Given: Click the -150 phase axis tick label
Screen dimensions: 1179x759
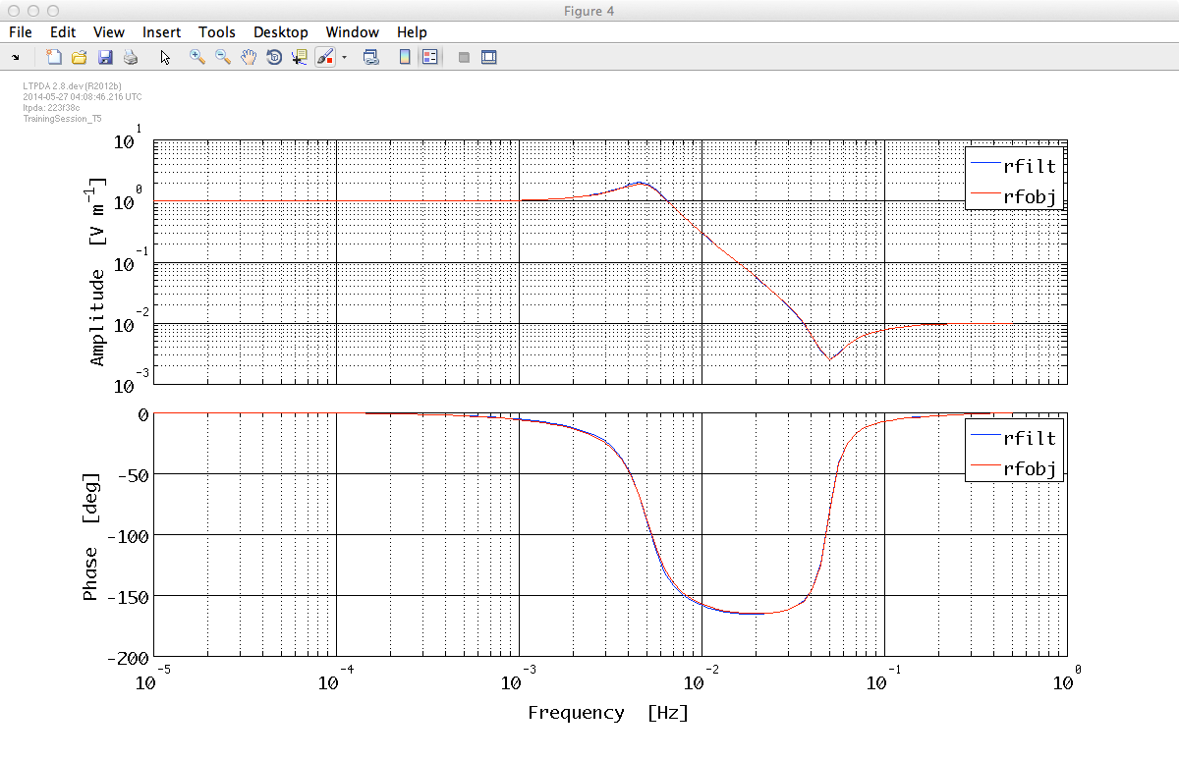Looking at the screenshot, I should tap(128, 596).
